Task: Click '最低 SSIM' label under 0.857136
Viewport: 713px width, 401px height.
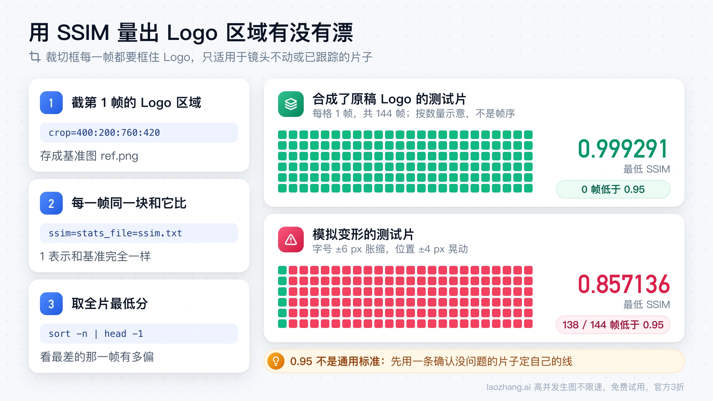Action: pos(647,304)
